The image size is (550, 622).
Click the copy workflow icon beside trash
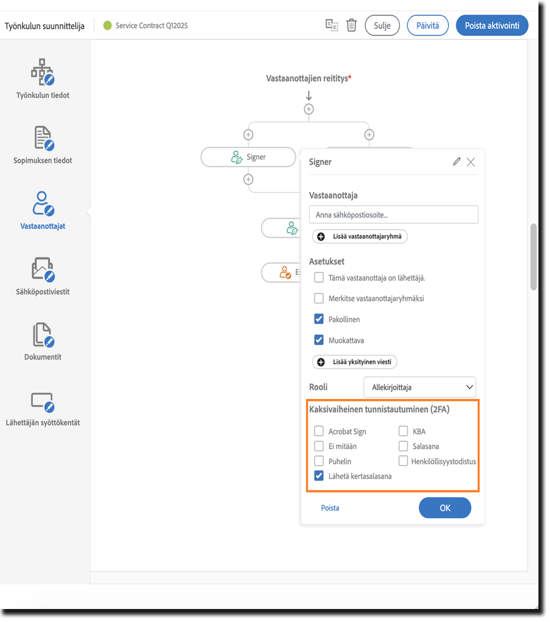click(331, 25)
